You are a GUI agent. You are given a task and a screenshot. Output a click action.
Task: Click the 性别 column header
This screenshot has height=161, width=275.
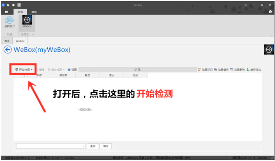(x=136, y=75)
